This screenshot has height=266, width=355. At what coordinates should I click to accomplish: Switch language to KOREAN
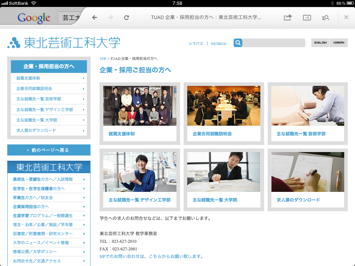pyautogui.click(x=339, y=43)
